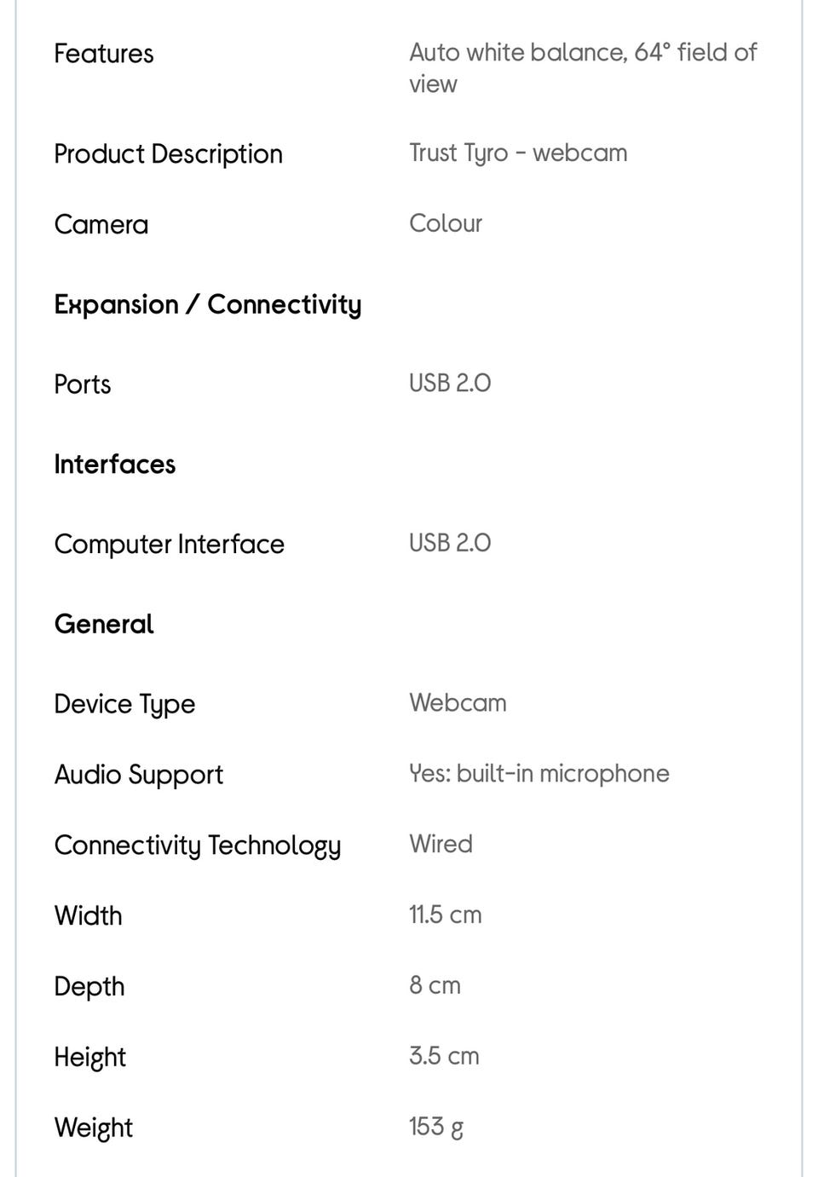Select the Product Description label
Screen dimensions: 818x1177
[168, 154]
